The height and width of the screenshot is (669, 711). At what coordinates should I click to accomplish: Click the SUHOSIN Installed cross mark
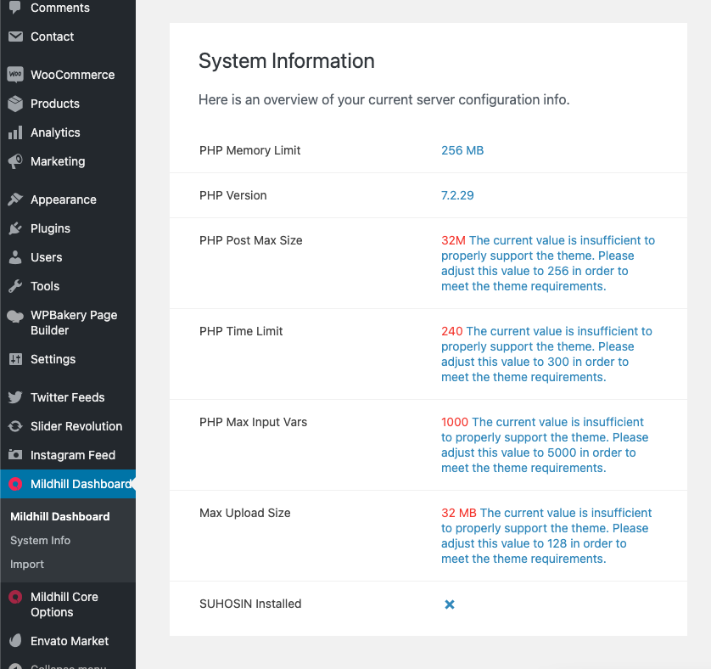pyautogui.click(x=449, y=604)
